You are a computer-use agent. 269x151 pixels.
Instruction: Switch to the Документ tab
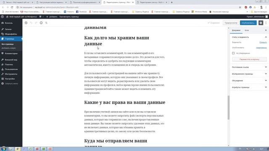[236, 30]
